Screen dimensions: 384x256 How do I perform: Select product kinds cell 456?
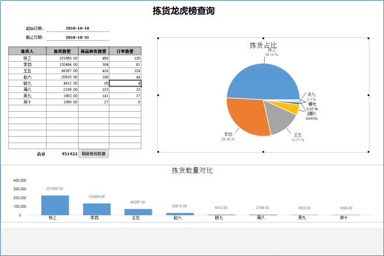(x=94, y=58)
